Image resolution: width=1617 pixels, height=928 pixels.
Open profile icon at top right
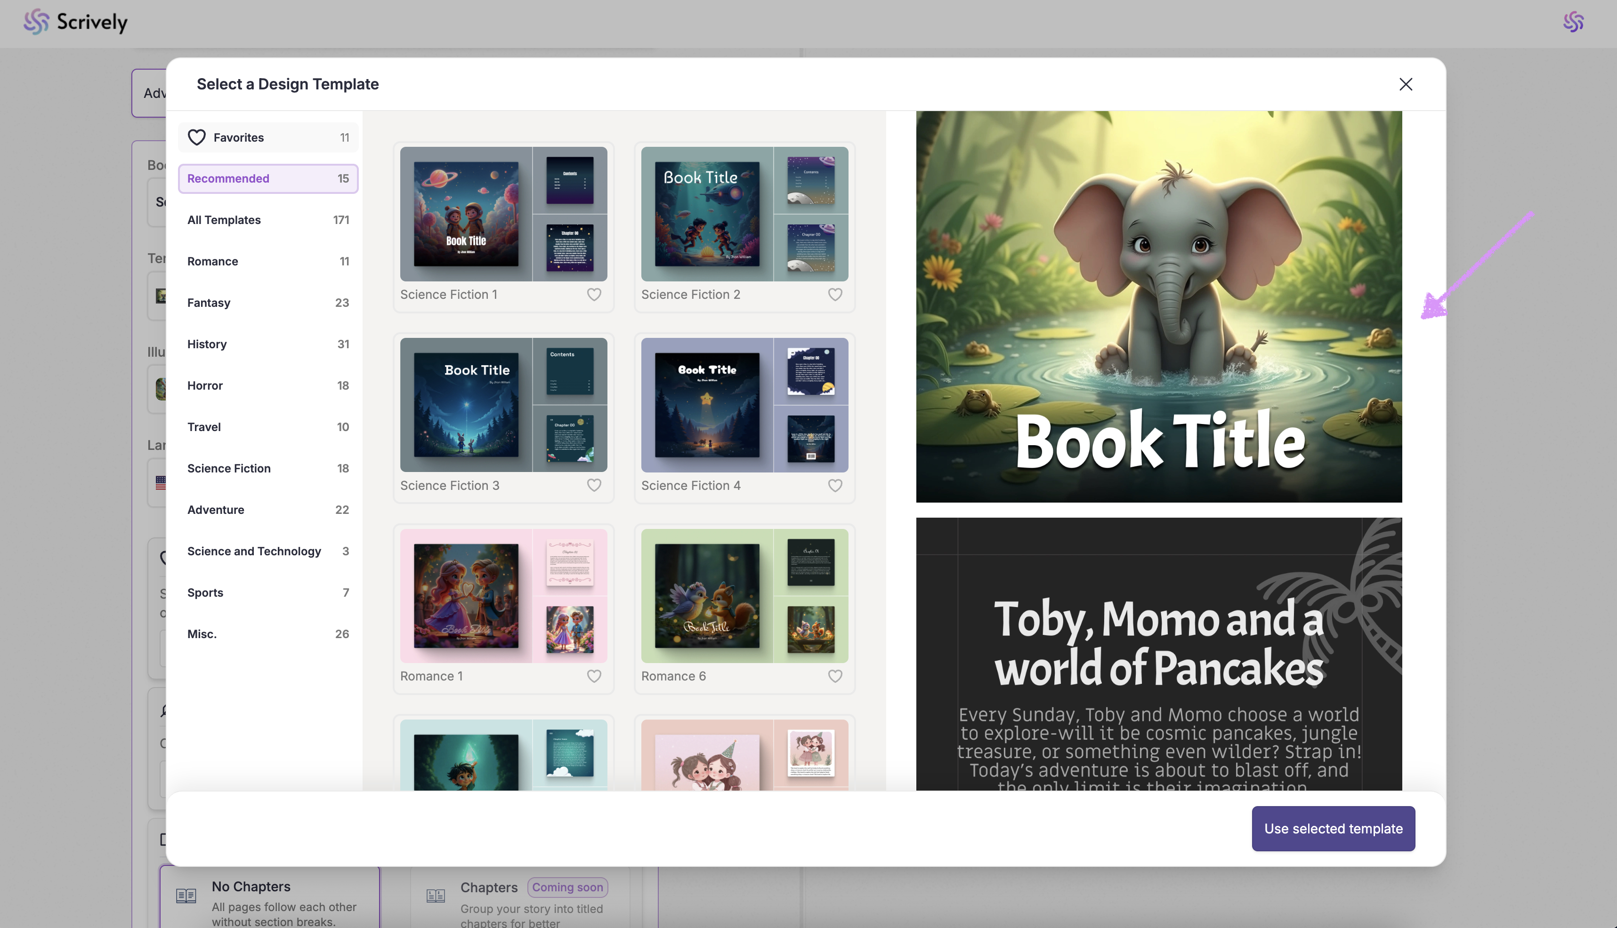(1573, 22)
